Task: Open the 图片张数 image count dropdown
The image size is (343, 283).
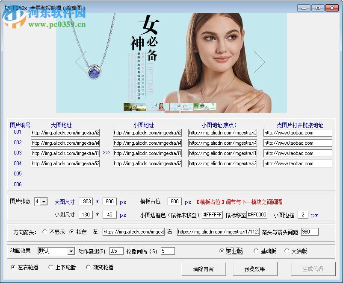Action: pos(44,201)
